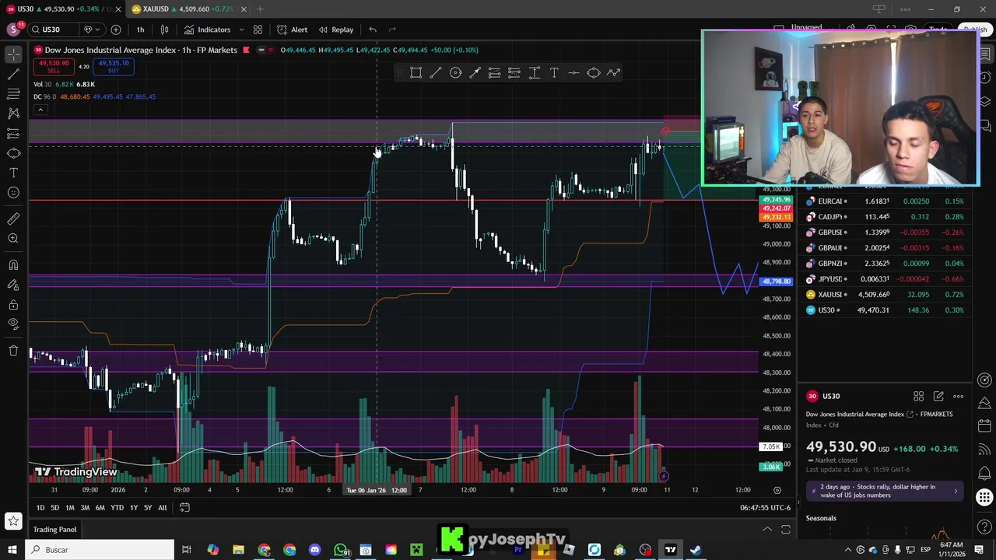Viewport: 996px width, 560px height.
Task: Select the trend line tool in left sidebar
Action: pyautogui.click(x=13, y=74)
